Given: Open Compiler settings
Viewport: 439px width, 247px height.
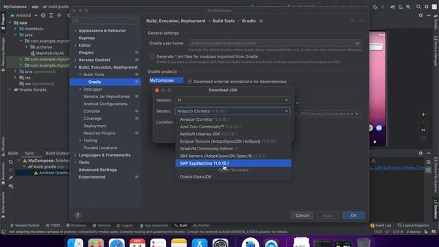Looking at the screenshot, I should (x=92, y=111).
